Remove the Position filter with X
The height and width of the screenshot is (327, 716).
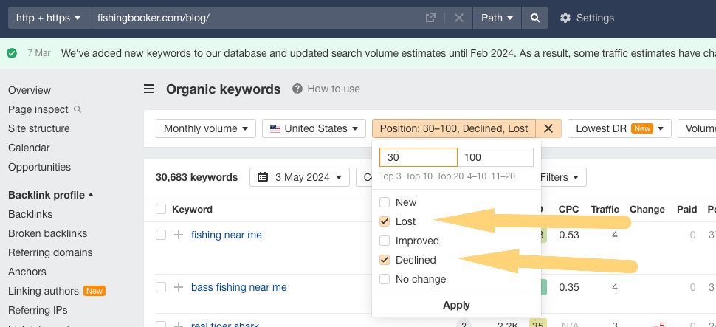point(548,128)
